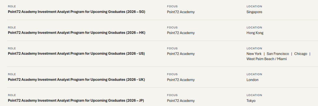Select the London location text
Screen dimensions: 318x106
pos(252,80)
